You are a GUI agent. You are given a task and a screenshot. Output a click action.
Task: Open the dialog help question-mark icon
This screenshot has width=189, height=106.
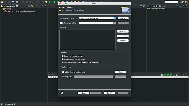62,93
